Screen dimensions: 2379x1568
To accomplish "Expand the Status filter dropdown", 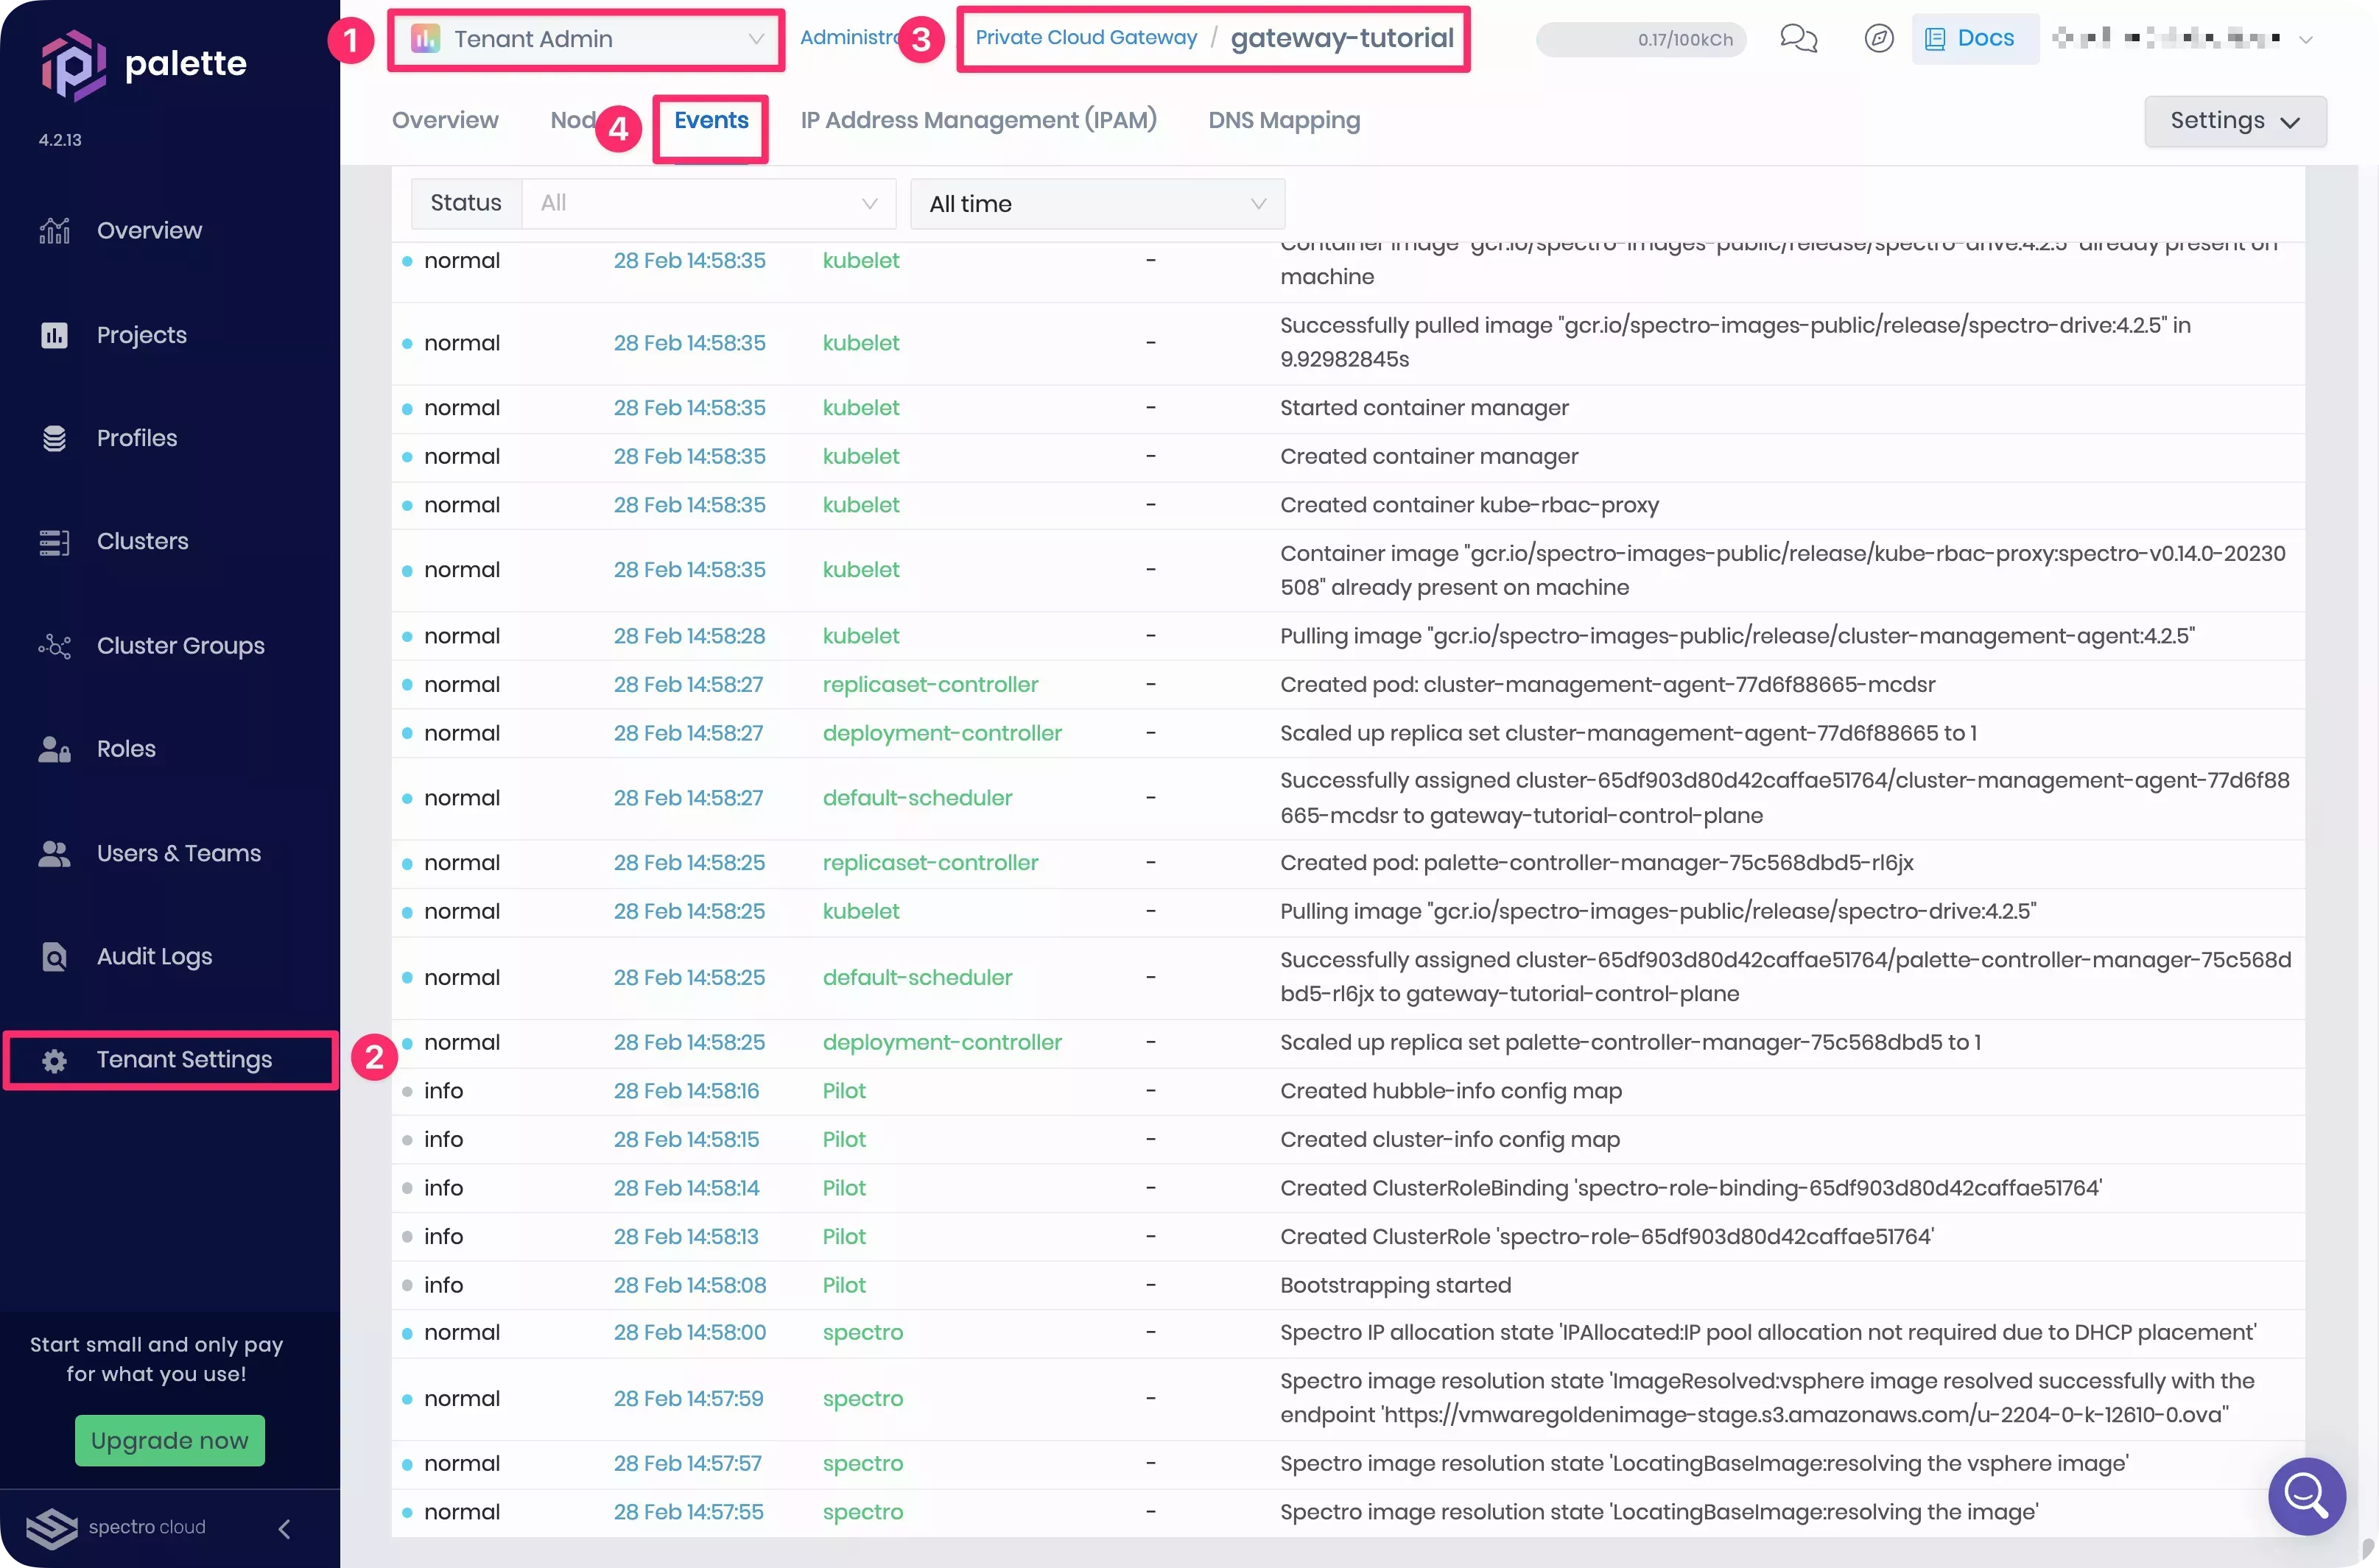I will click(709, 204).
